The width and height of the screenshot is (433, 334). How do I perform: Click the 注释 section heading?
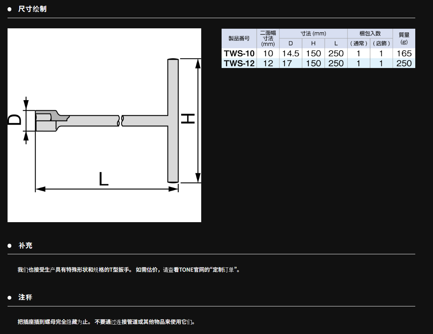25,297
